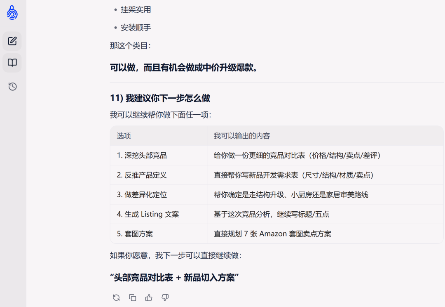Select the row '5. 套图方案'
445x307 pixels.
coord(277,234)
